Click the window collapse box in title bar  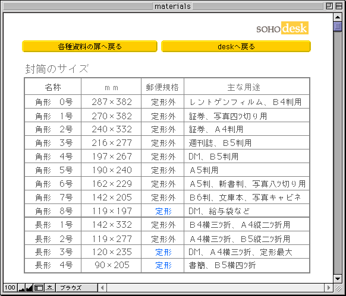pyautogui.click(x=339, y=6)
